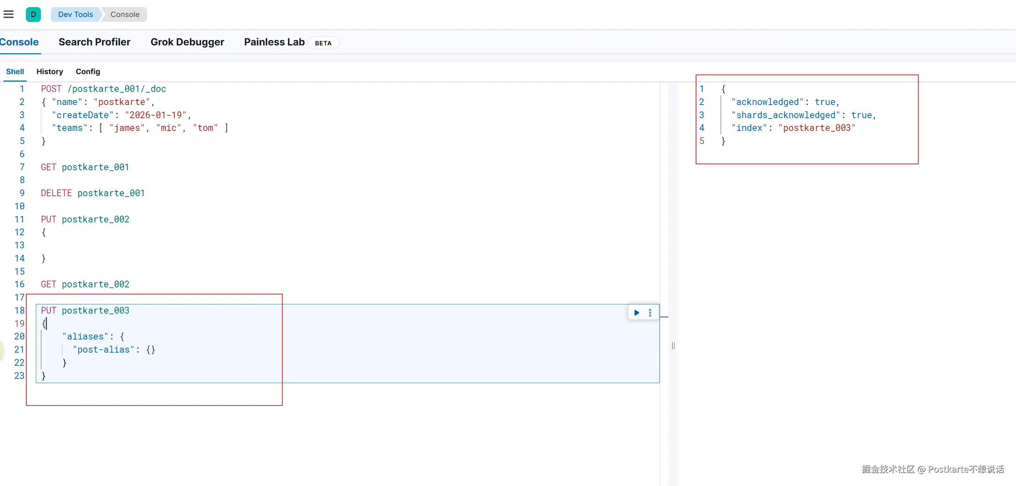Open the request options three-dot menu

(x=650, y=313)
